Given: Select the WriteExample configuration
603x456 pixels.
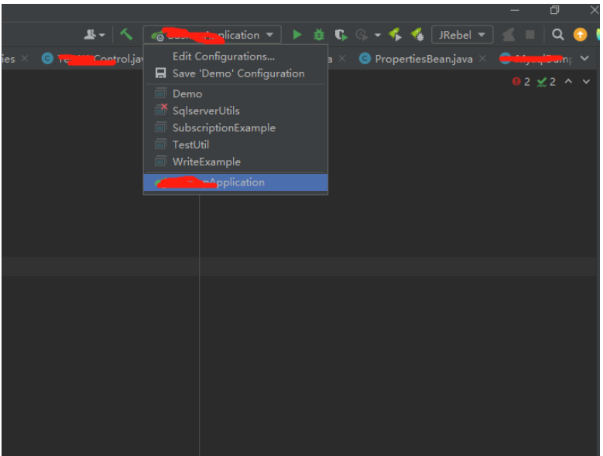Looking at the screenshot, I should [235, 162].
